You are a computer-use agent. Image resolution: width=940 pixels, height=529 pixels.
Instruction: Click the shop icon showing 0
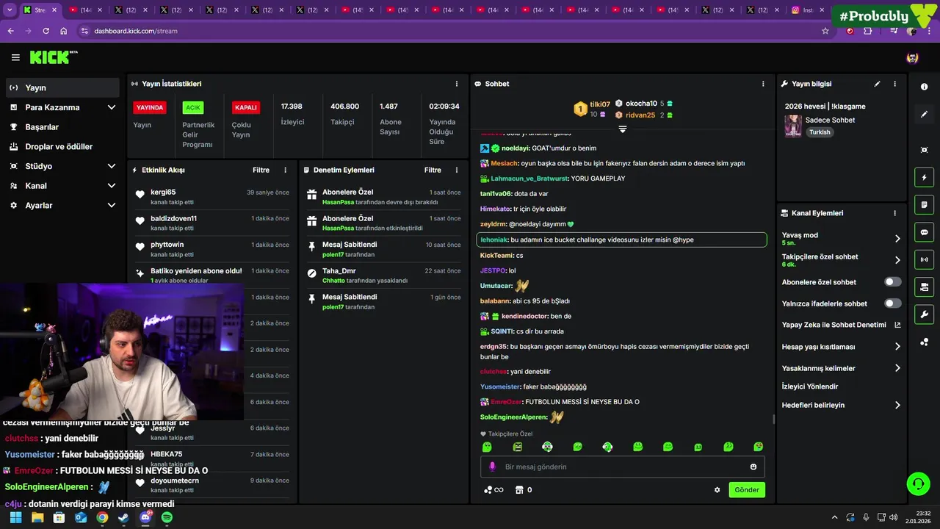(x=523, y=490)
